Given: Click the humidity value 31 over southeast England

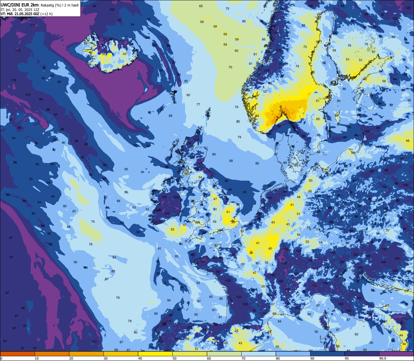Looking at the screenshot, I should (x=233, y=222).
